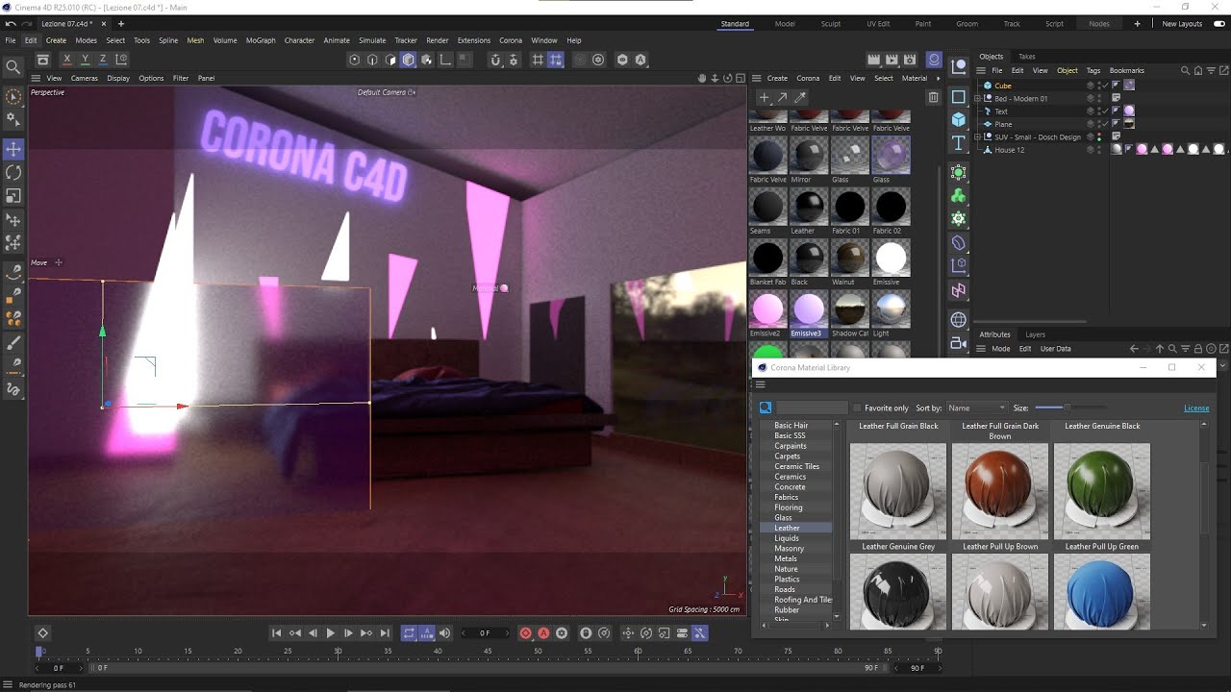Go to end of timeline
Viewport: 1231px width, 692px height.
click(385, 633)
